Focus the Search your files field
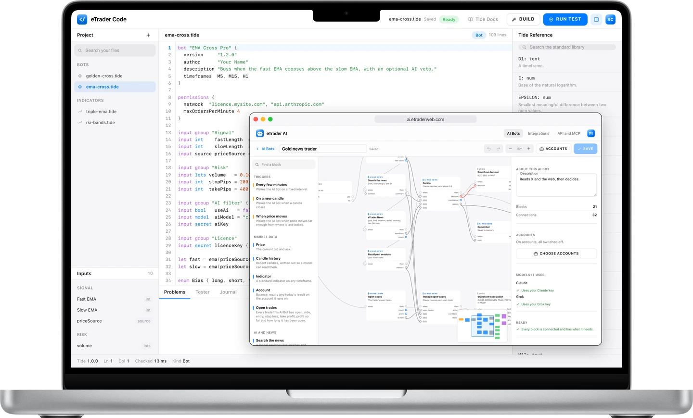Viewport: 693px width, 418px height. [x=115, y=51]
